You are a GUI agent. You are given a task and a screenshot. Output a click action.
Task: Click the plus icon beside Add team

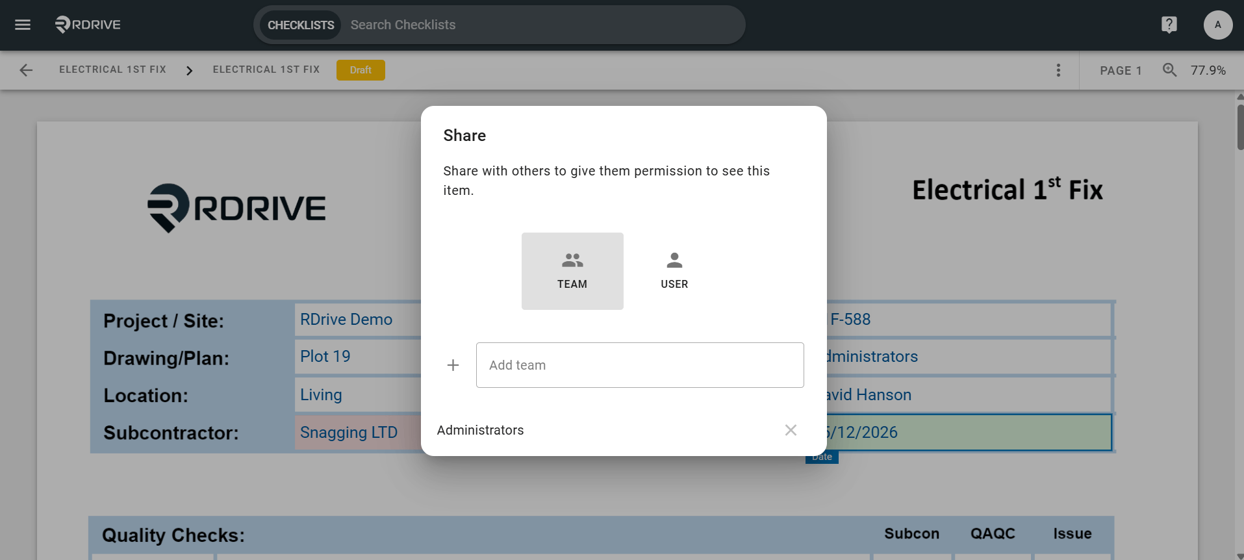[x=453, y=365]
